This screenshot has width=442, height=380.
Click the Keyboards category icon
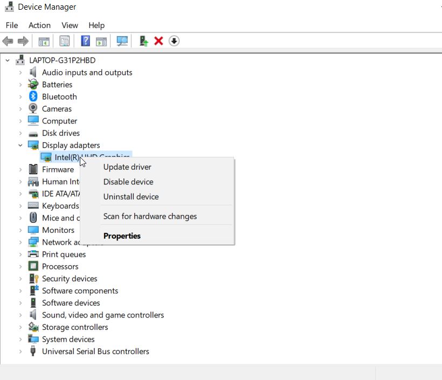[x=33, y=205]
